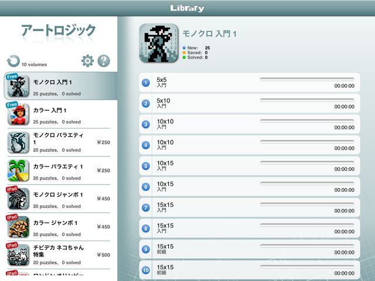
Task: Click the iPad badge on カラー ジャンボ 1
Action: point(12,217)
